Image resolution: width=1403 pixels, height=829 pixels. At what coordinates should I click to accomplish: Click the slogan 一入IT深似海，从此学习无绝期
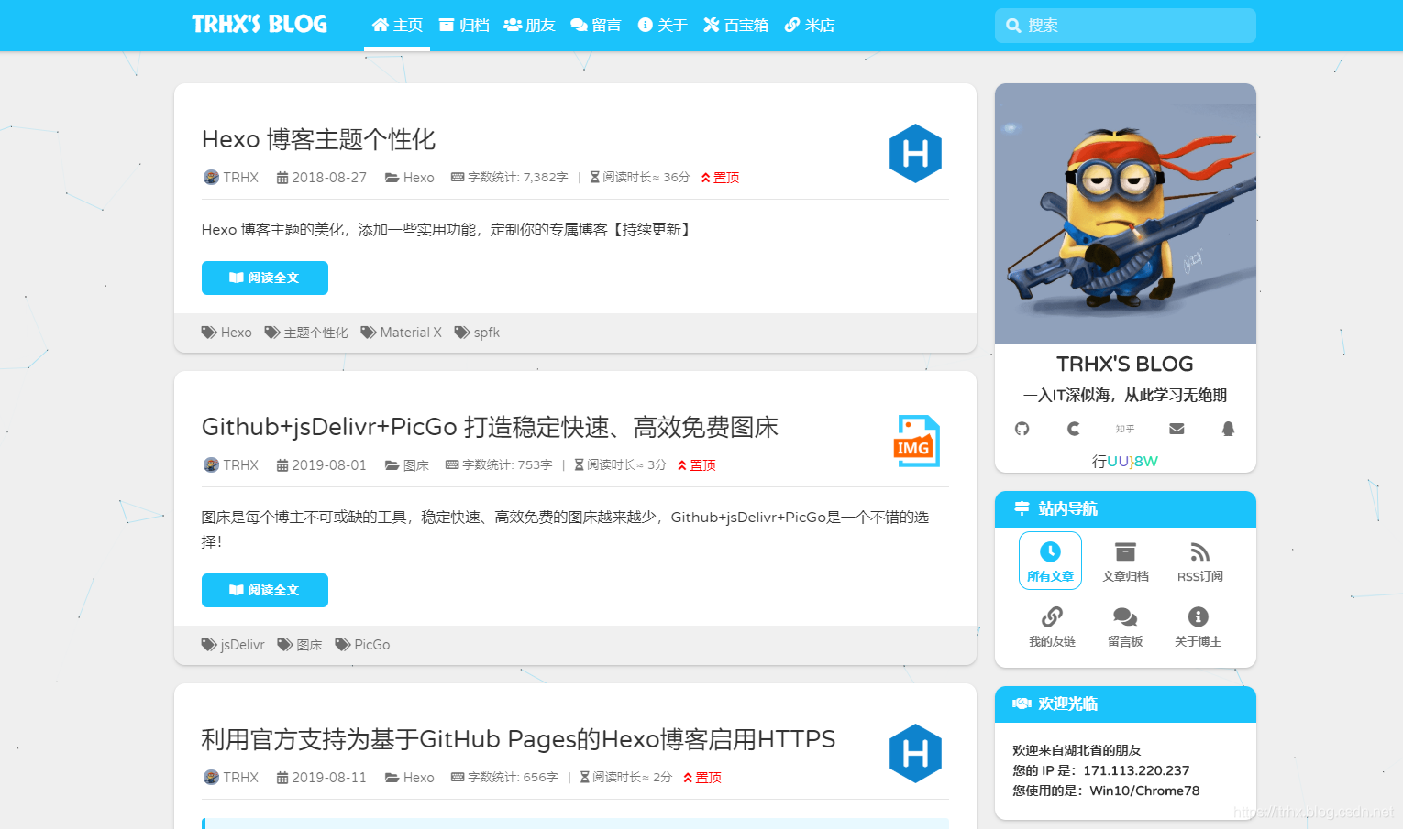[x=1125, y=396]
